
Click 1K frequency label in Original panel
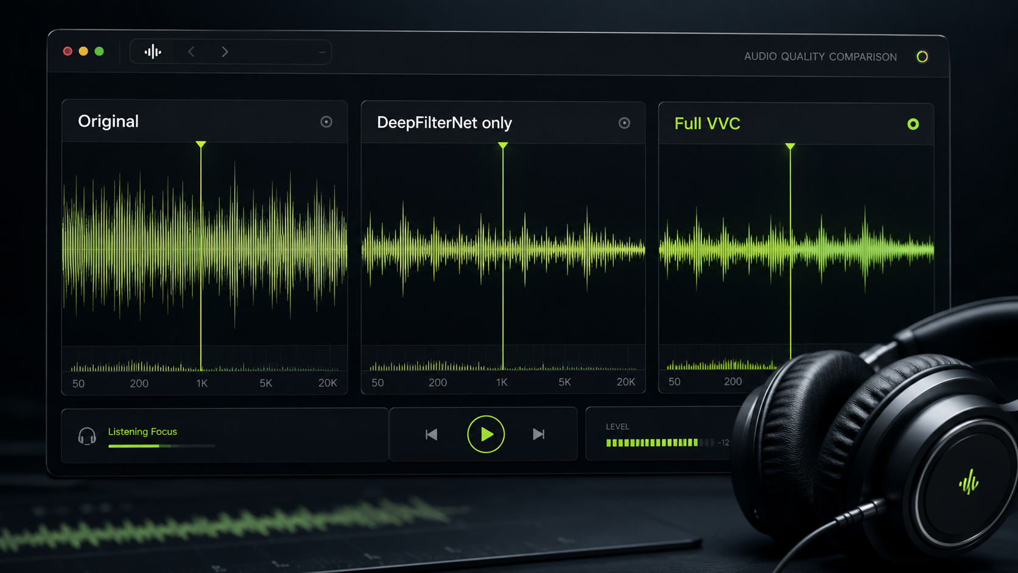point(202,384)
